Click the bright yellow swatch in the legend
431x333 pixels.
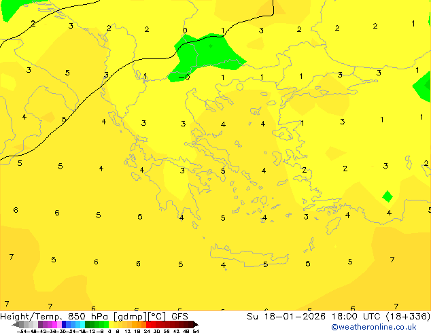pyautogui.click(x=111, y=324)
